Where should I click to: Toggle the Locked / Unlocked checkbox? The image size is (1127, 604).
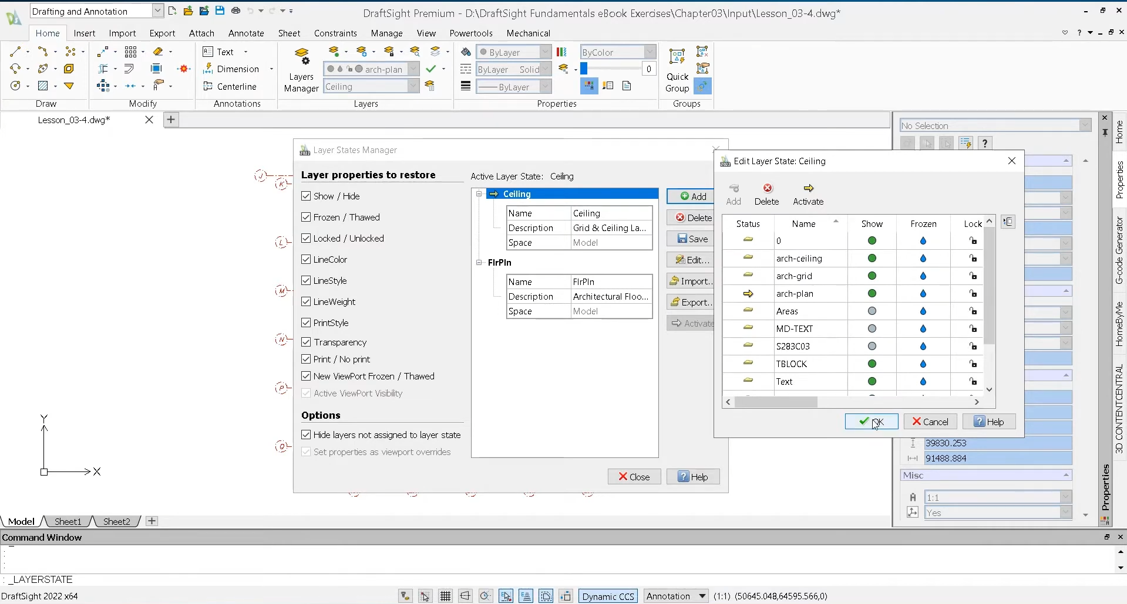point(306,238)
